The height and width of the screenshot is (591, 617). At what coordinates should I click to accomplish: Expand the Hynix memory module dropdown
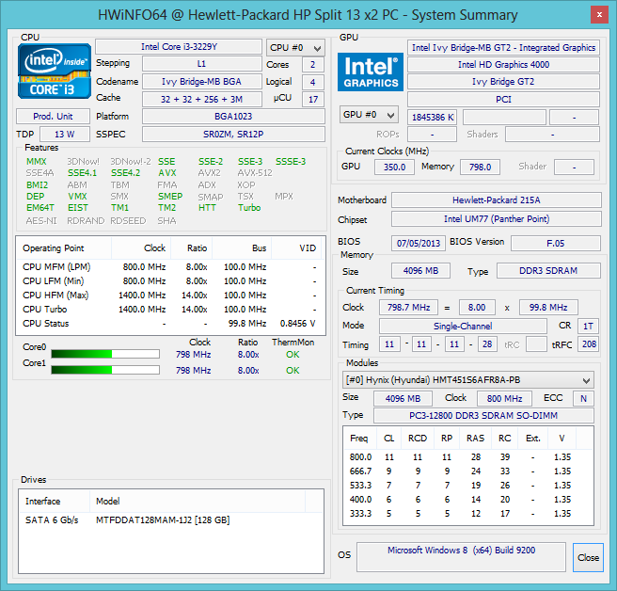[x=467, y=380]
